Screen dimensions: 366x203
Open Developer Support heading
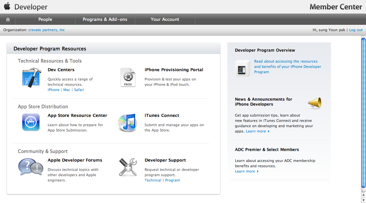[x=165, y=160]
